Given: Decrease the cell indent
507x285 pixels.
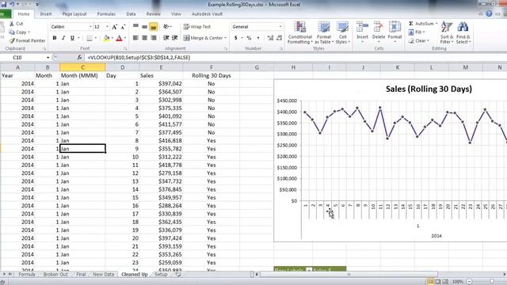Looking at the screenshot, I should pos(166,38).
